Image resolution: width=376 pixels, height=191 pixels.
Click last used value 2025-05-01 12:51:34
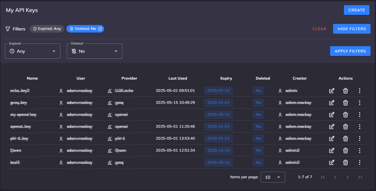175,151
